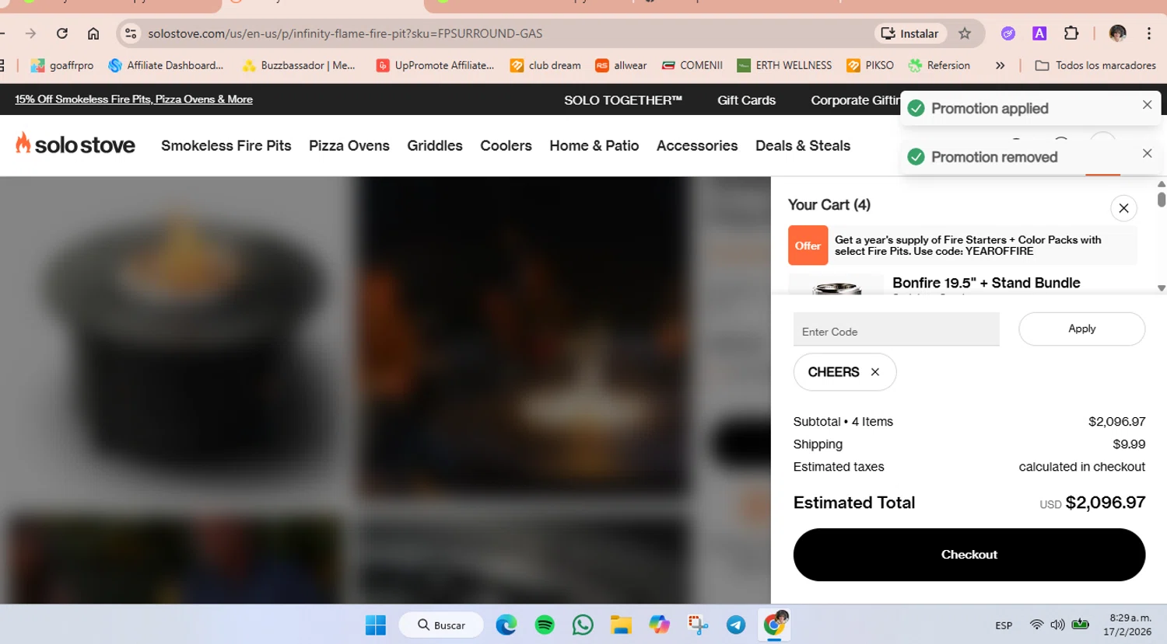Open the Smokeless Fire Pits menu
The image size is (1167, 644).
click(226, 145)
